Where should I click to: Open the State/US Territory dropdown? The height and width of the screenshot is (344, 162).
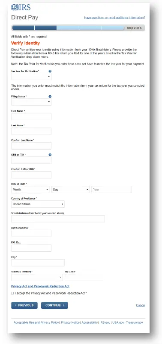(37, 278)
